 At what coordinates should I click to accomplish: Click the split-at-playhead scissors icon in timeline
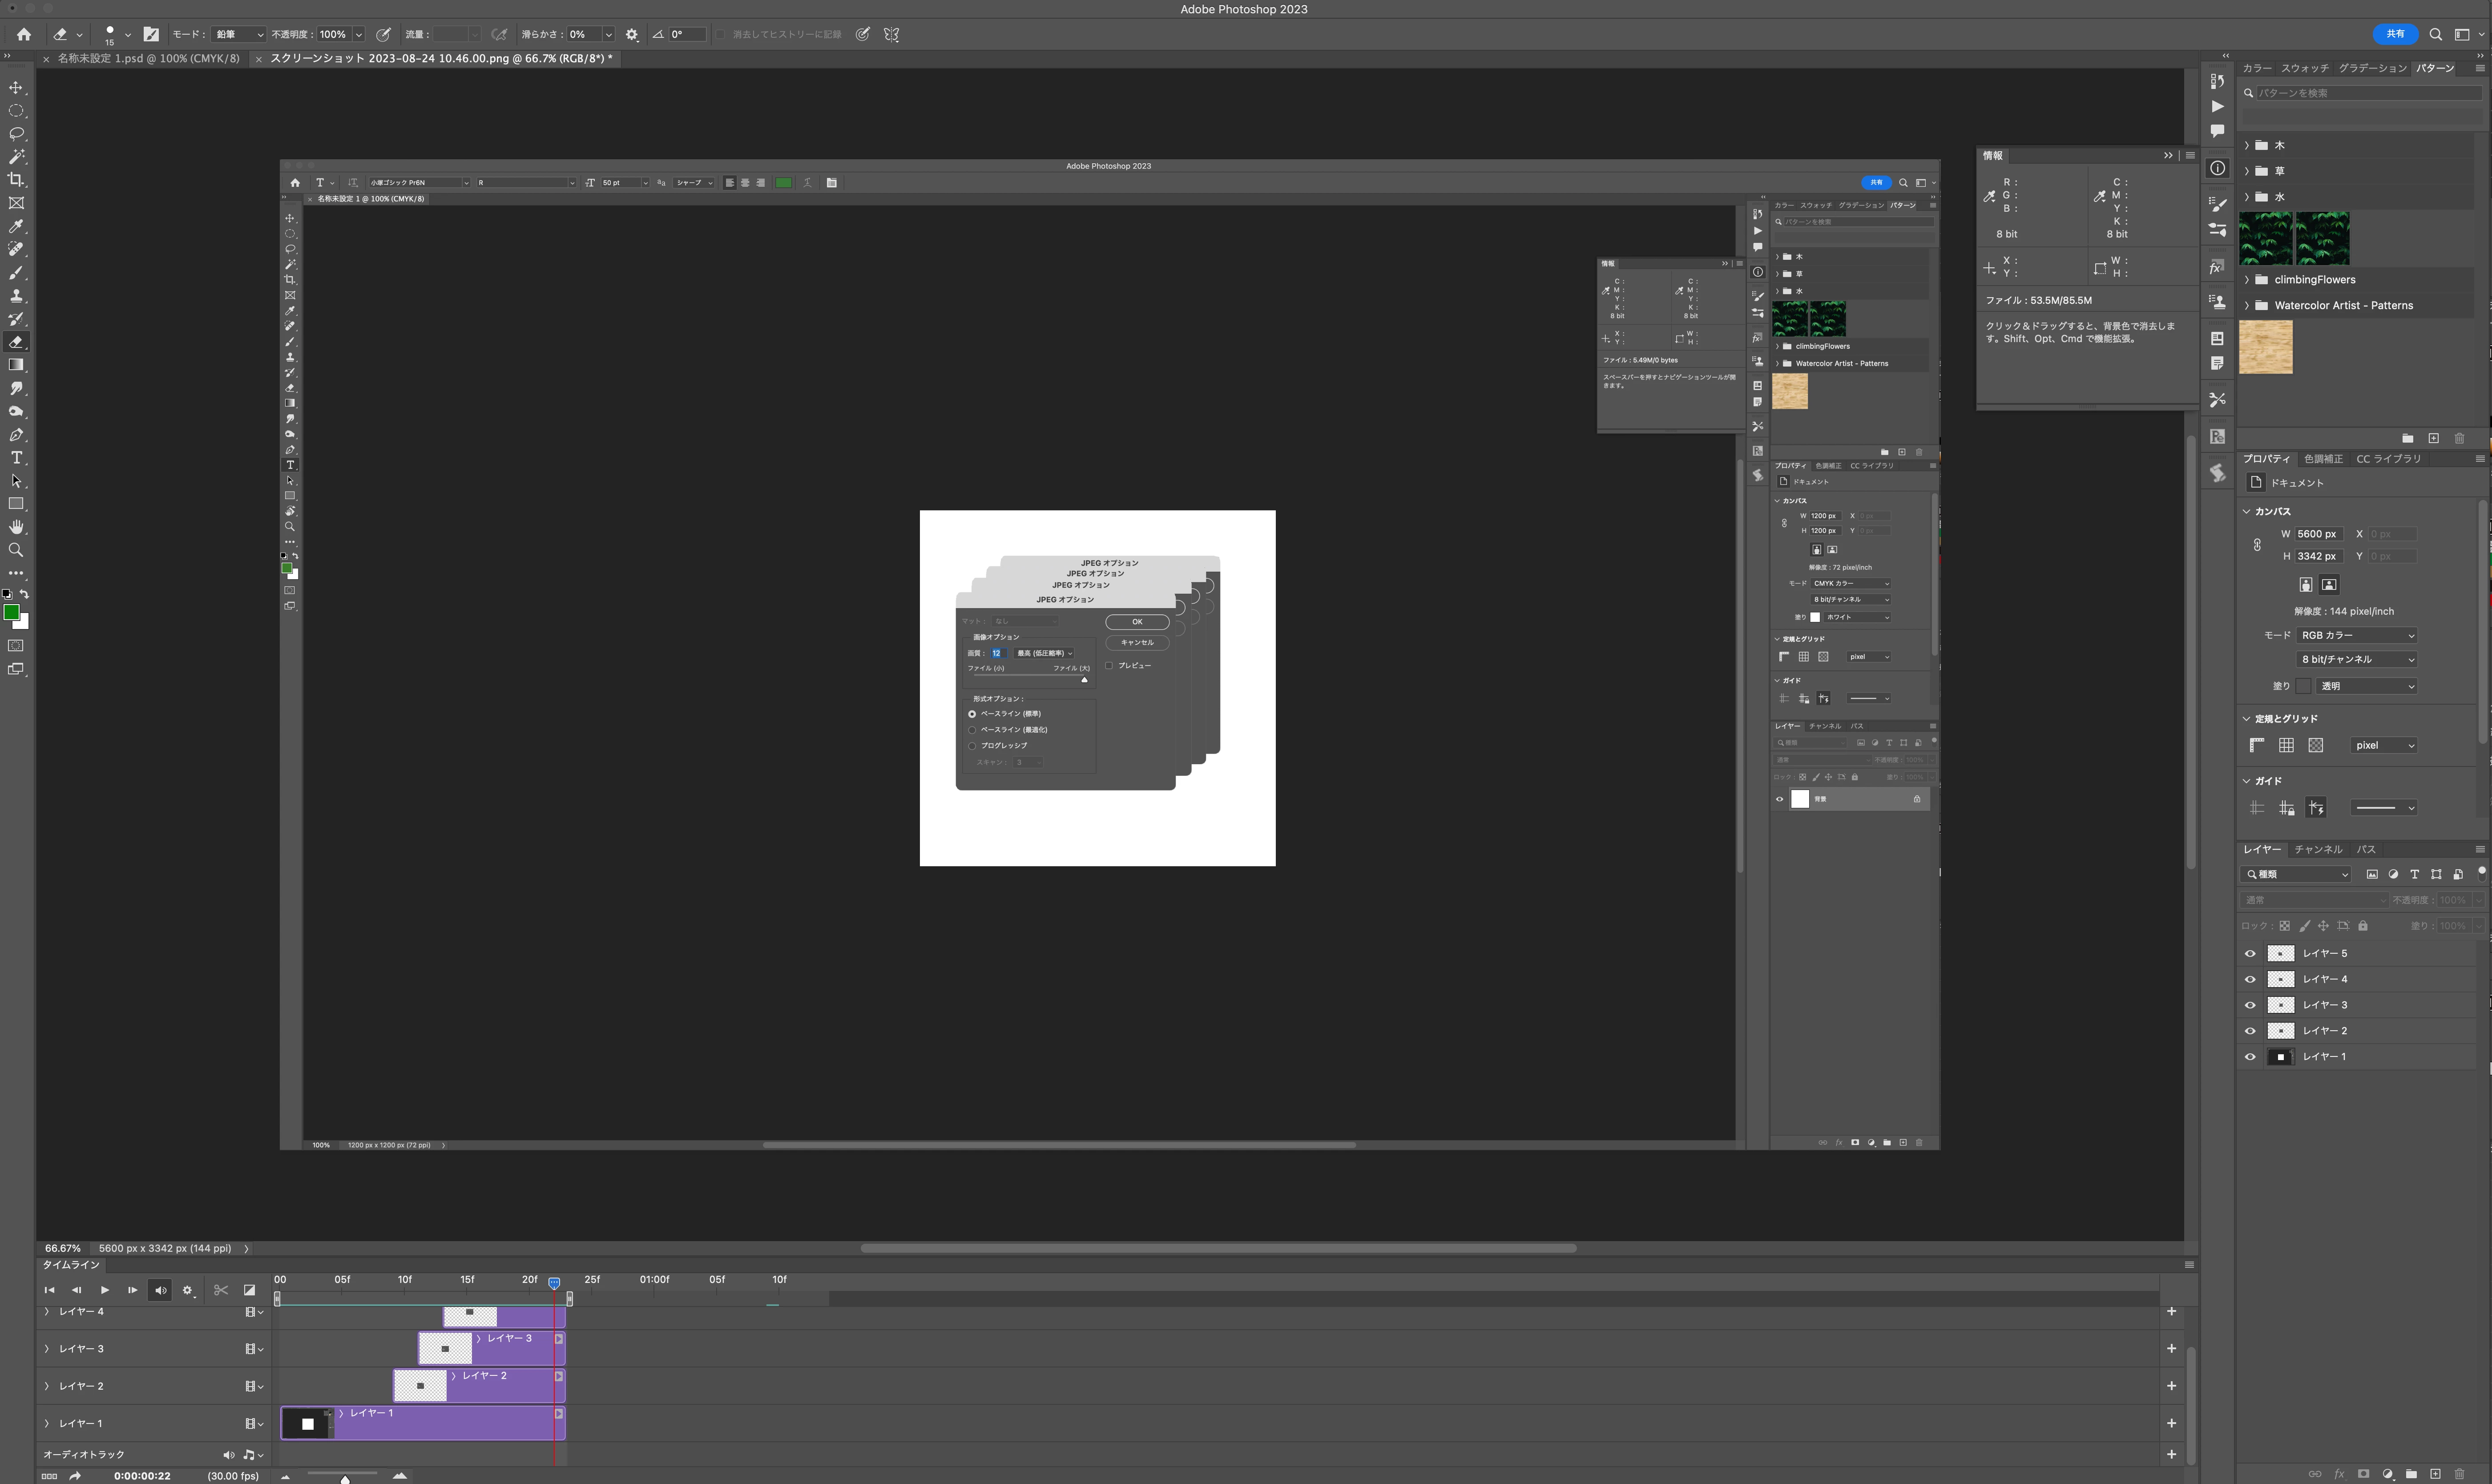[x=221, y=1290]
